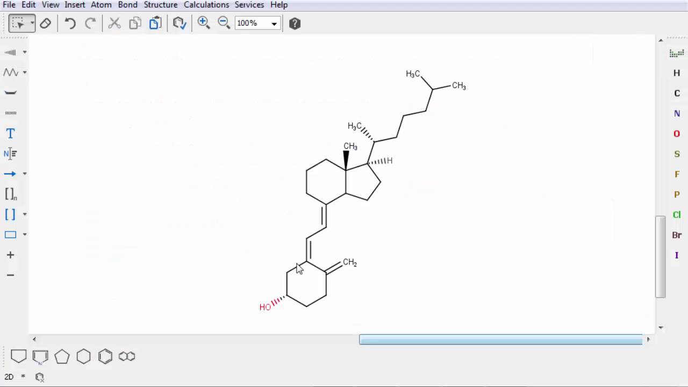Zoom in with the magnifier plus
The width and height of the screenshot is (688, 387).
pyautogui.click(x=203, y=23)
